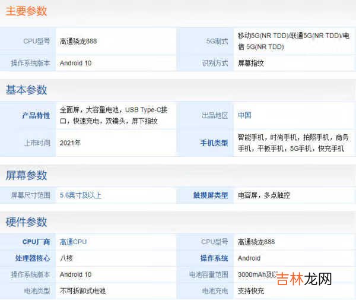Viewport: 356px width, 300px height.
Task: Click the bold CPU厂商 label
Action: [36, 242]
